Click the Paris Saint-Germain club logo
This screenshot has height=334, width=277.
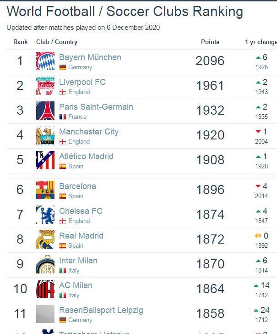45,111
